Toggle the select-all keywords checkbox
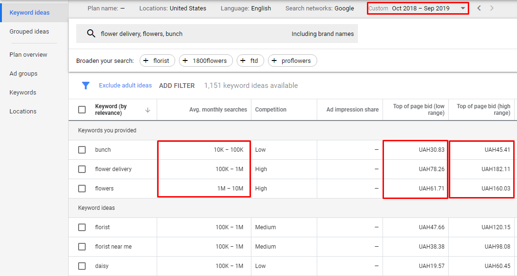The image size is (517, 276). click(x=82, y=110)
